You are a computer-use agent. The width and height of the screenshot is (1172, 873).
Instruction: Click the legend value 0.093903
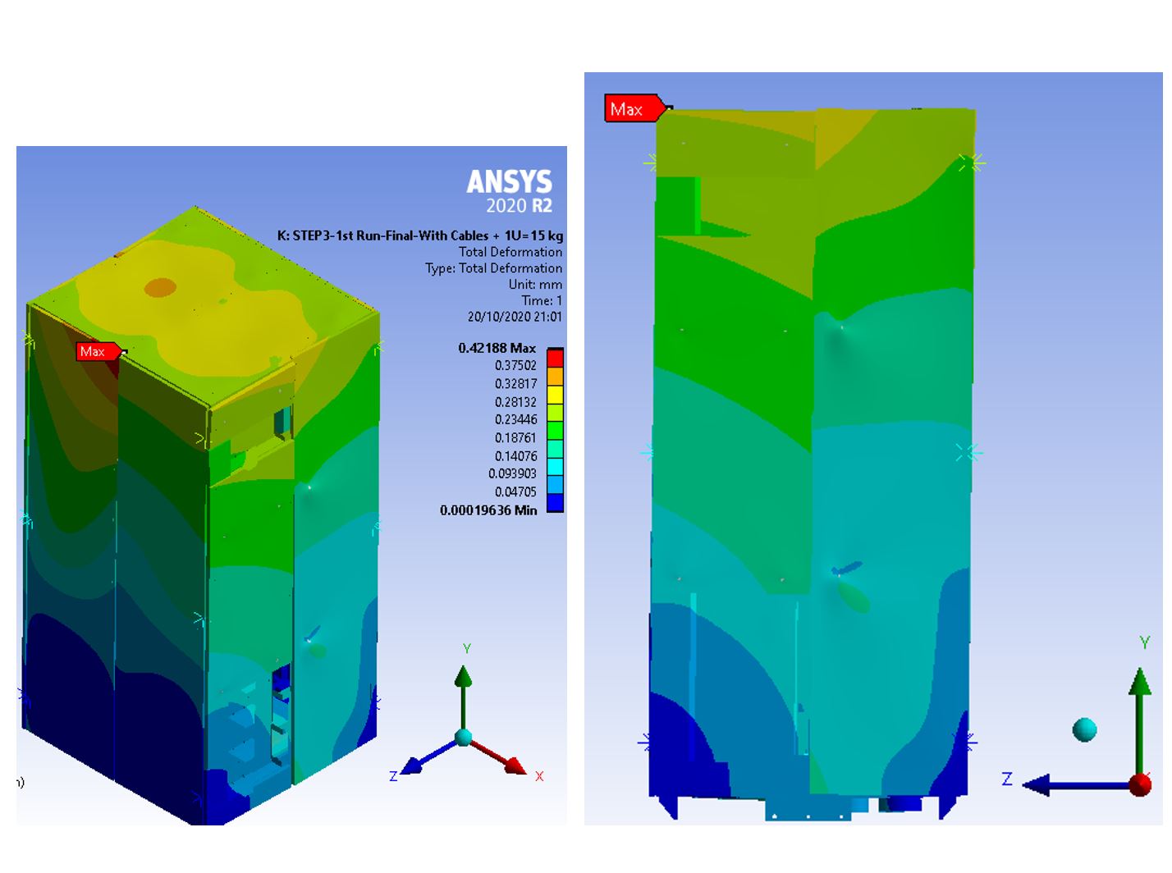(x=512, y=473)
